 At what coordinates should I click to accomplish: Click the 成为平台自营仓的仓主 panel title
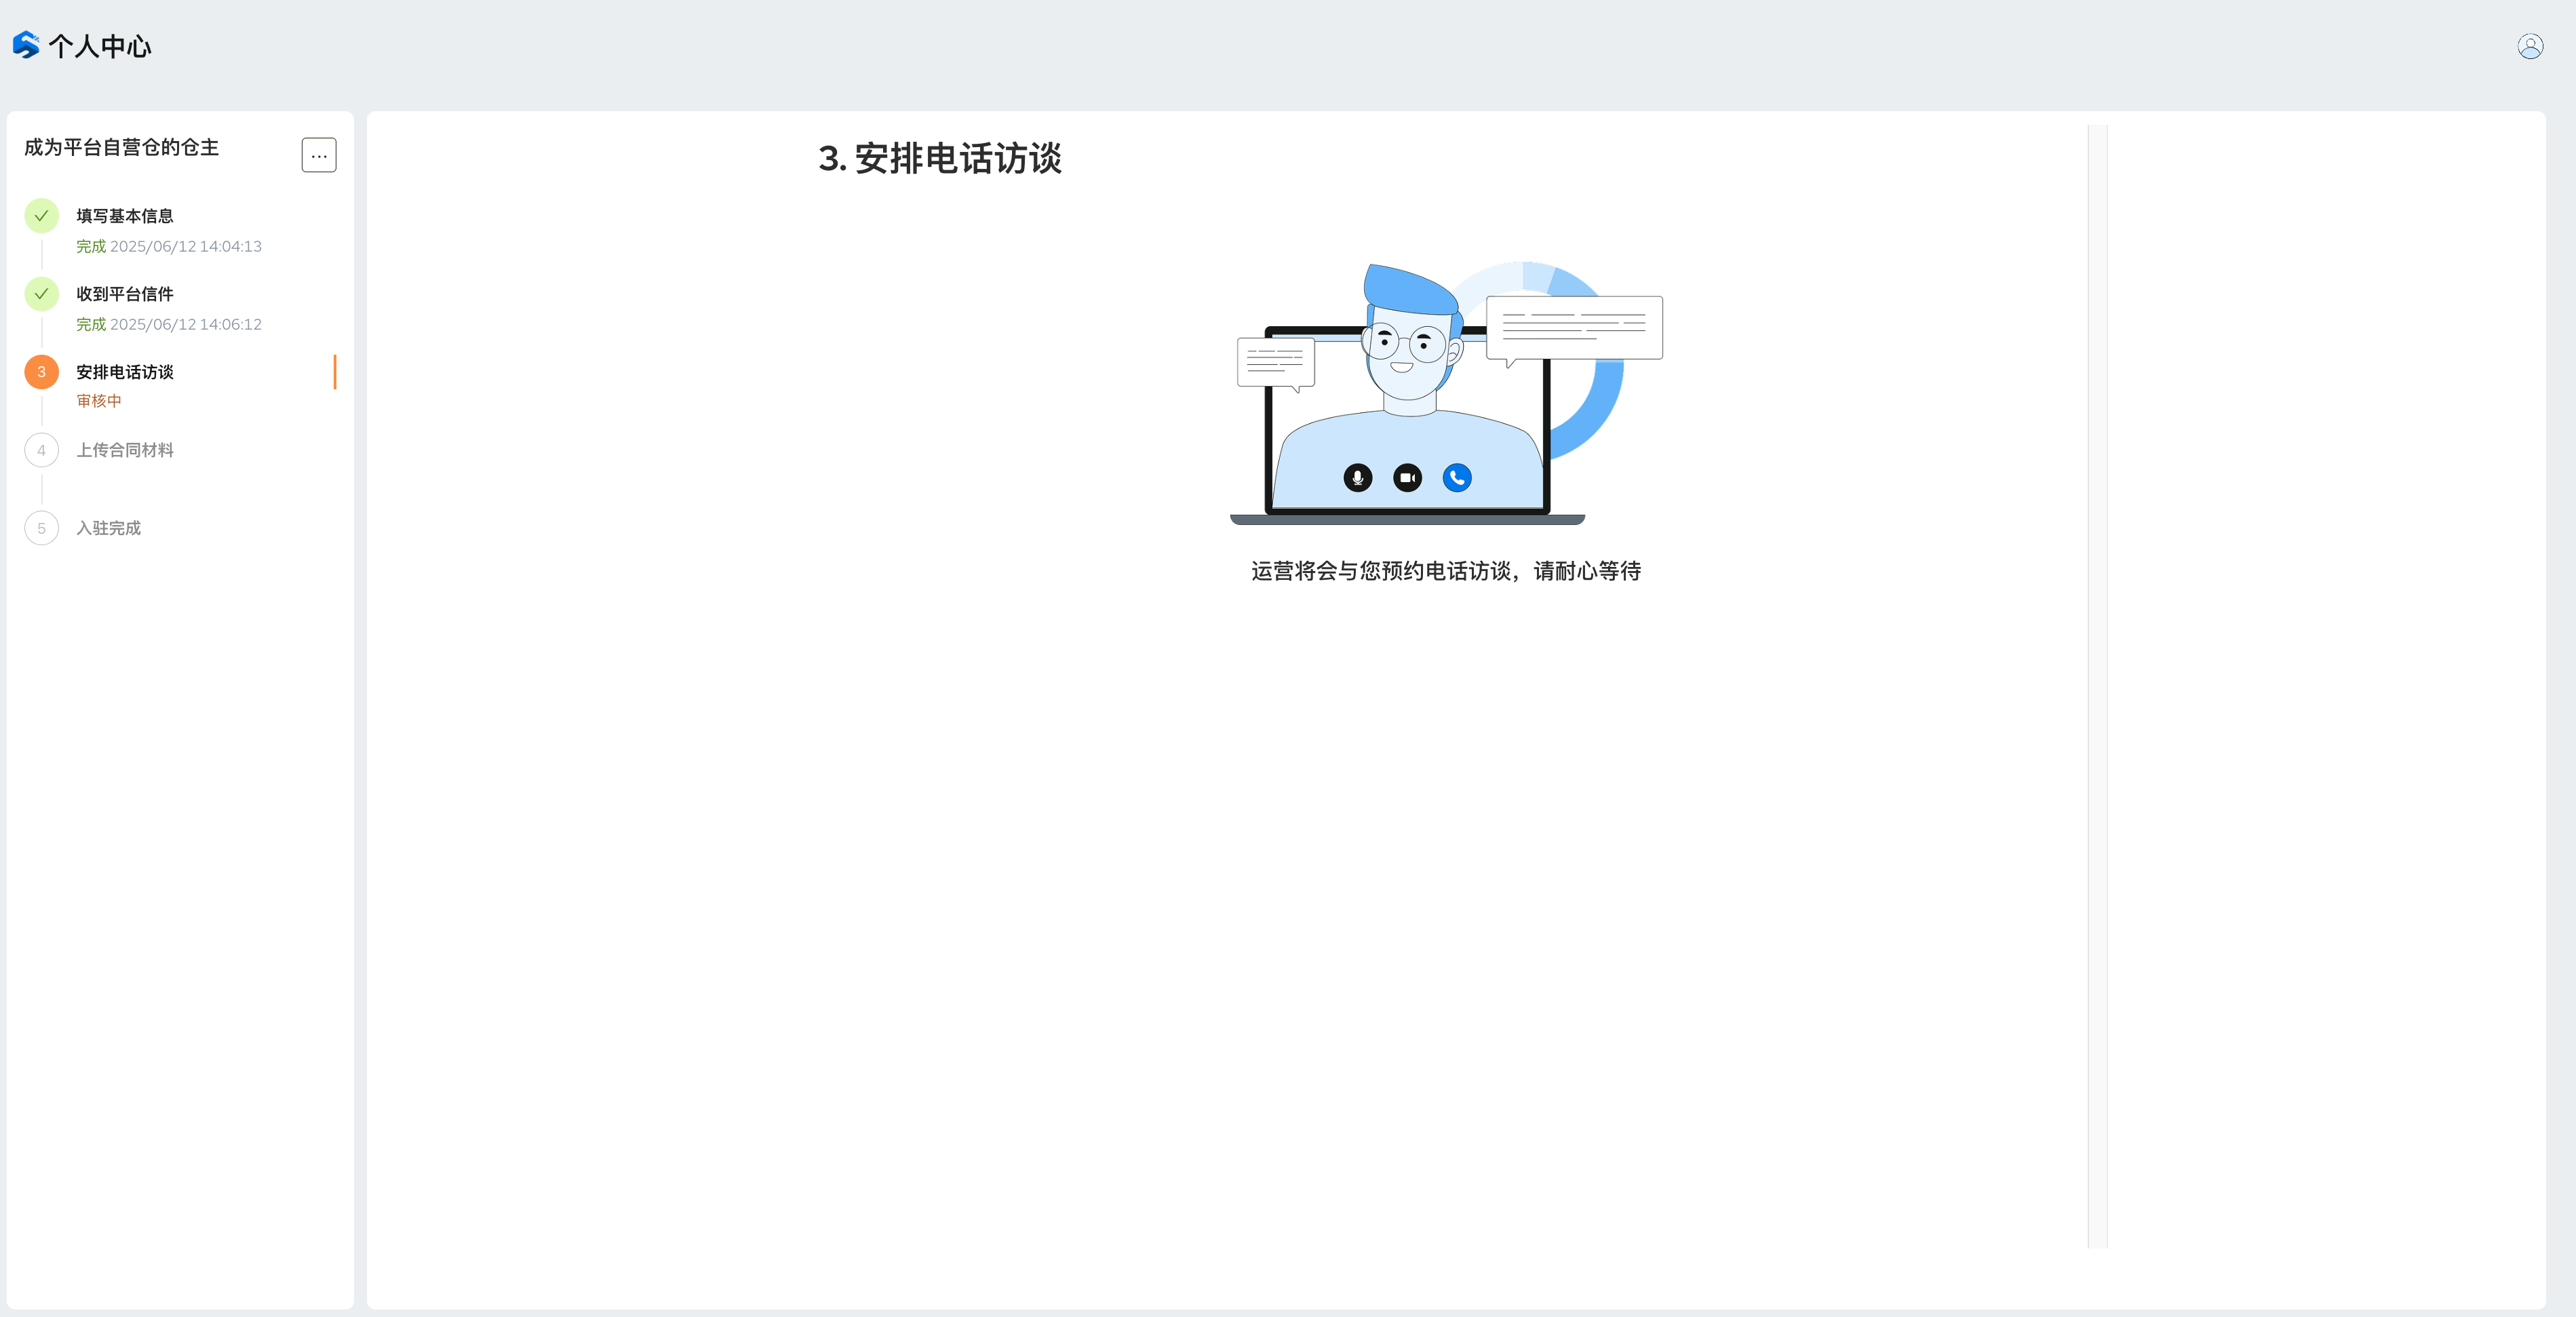click(x=121, y=148)
